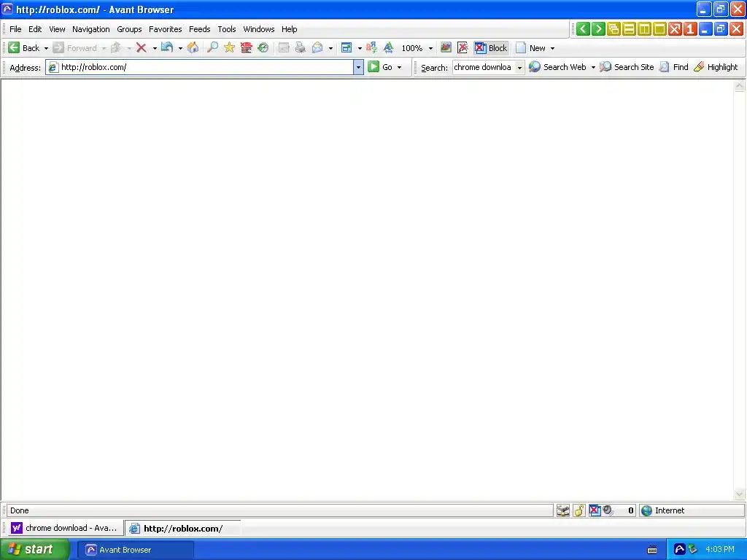Screen dimensions: 747x560
Task: Open the File menu
Action: (x=15, y=29)
